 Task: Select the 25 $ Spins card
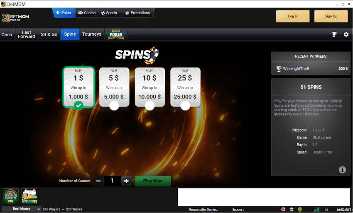(185, 87)
